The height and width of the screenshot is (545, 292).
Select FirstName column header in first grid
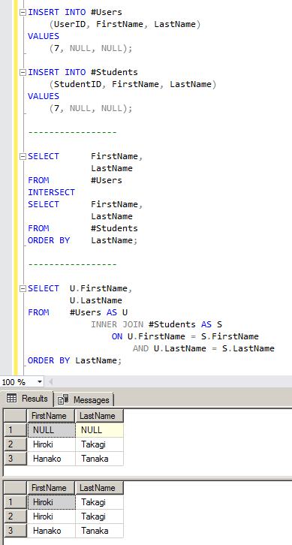[x=51, y=416]
